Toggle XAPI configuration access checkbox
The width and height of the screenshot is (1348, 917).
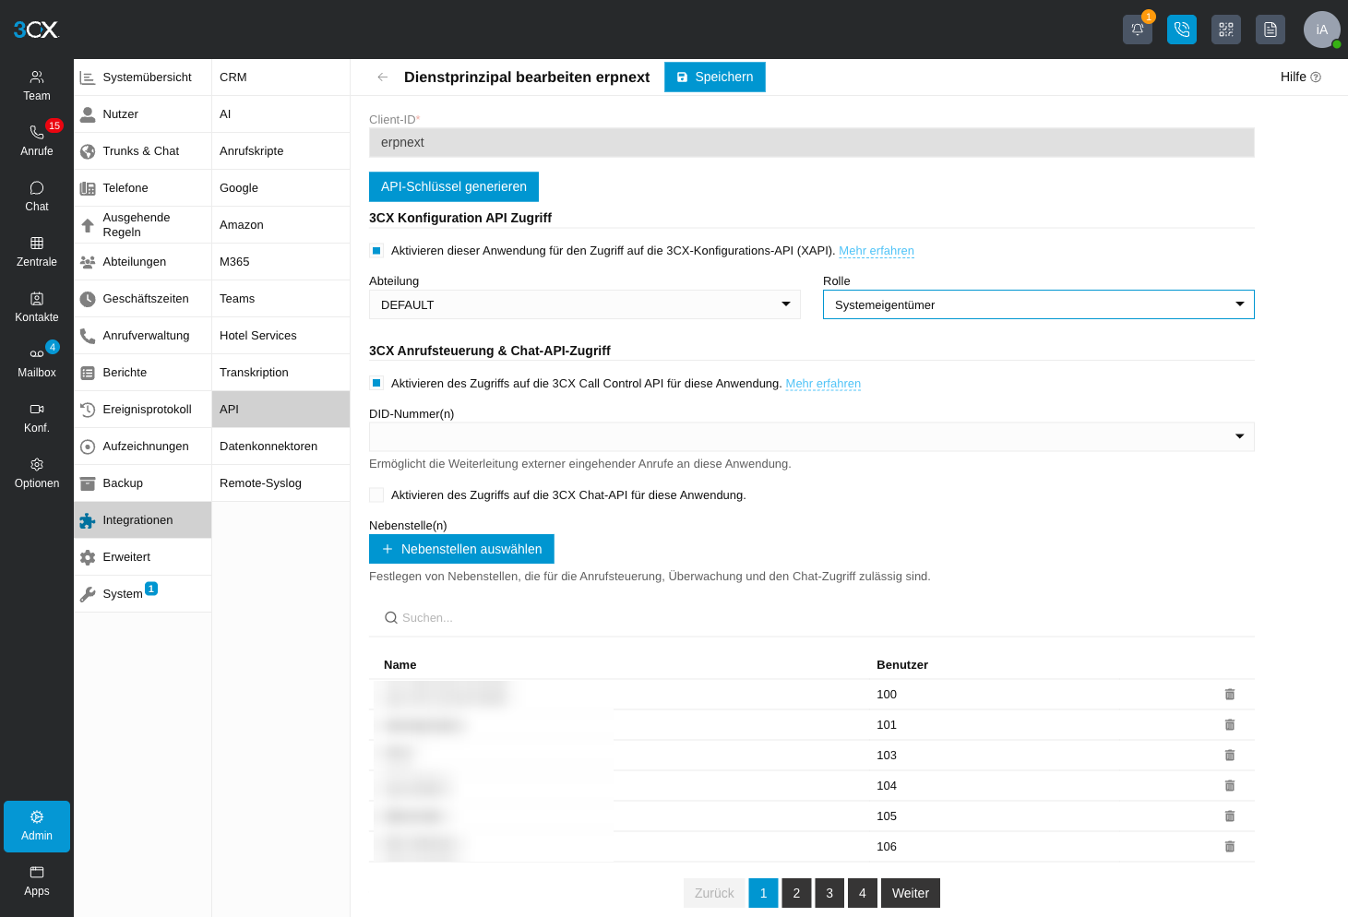pyautogui.click(x=376, y=251)
